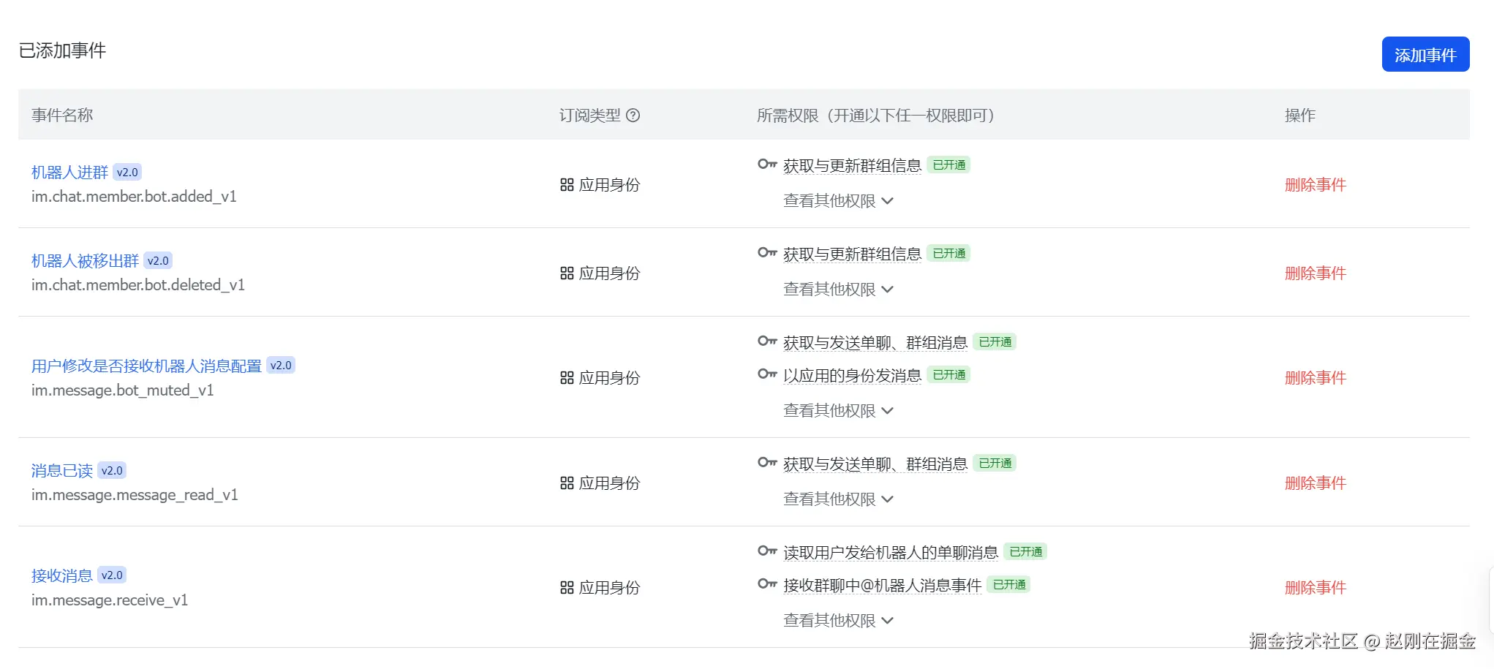The image size is (1494, 669).
Task: Click the 应用身份 grid icon in 机器人被移出群 row
Action: point(567,273)
